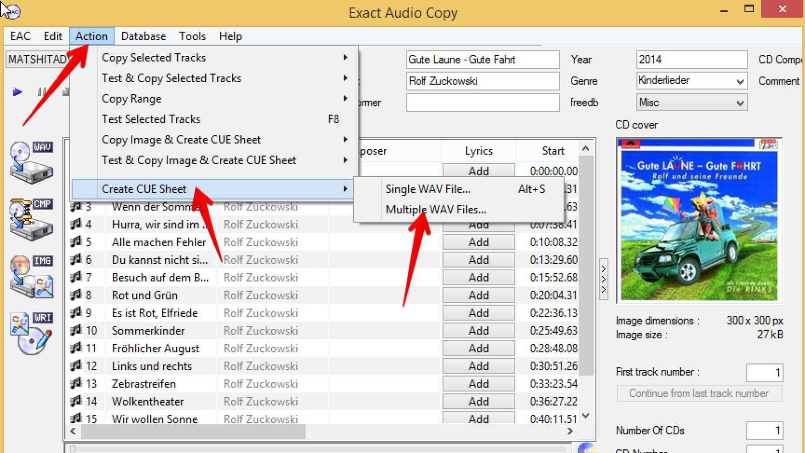The image size is (805, 453).
Task: Select Multiple WAV Files from the submenu
Action: click(x=436, y=209)
